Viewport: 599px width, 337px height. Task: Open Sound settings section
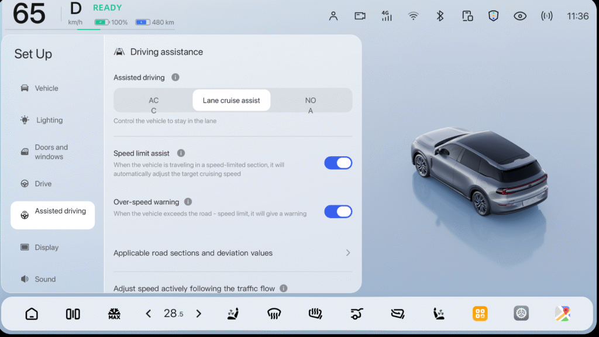pos(53,279)
